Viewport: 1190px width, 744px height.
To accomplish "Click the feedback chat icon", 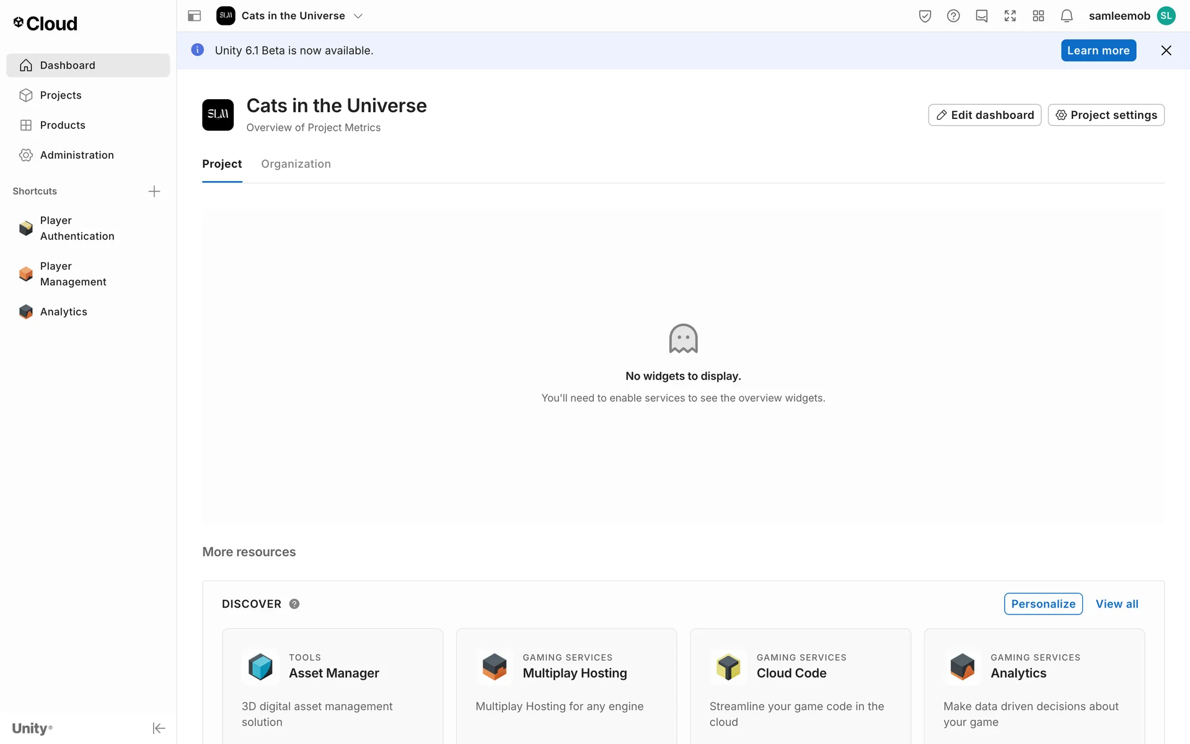I will (982, 16).
